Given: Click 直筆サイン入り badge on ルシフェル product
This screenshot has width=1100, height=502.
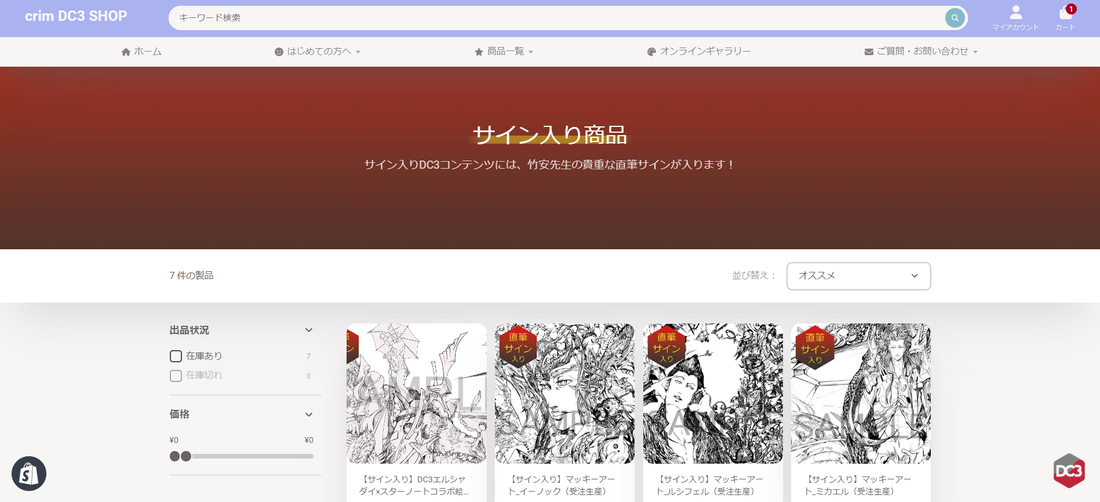Looking at the screenshot, I should pos(666,347).
